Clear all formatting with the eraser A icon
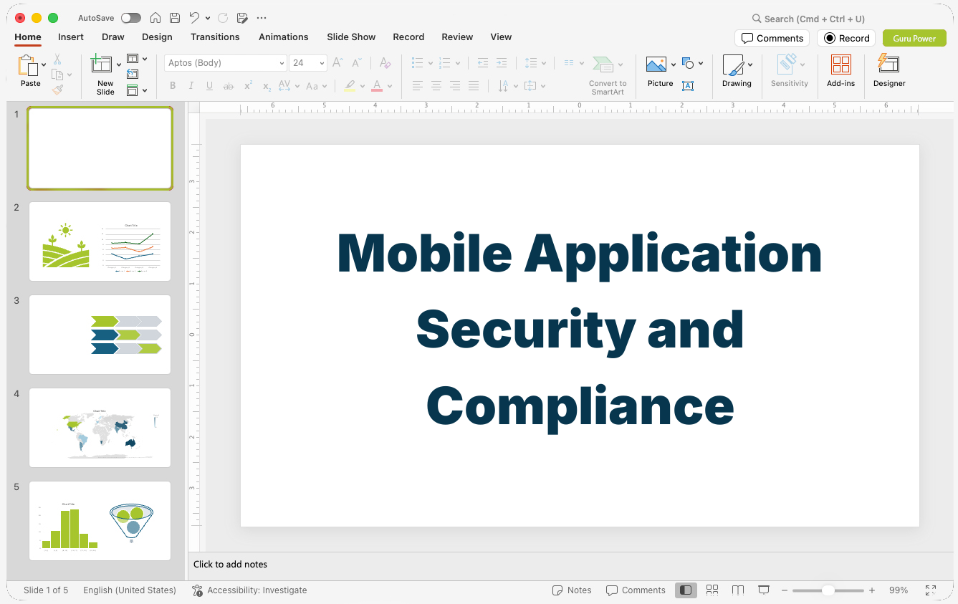This screenshot has height=604, width=958. click(x=385, y=63)
